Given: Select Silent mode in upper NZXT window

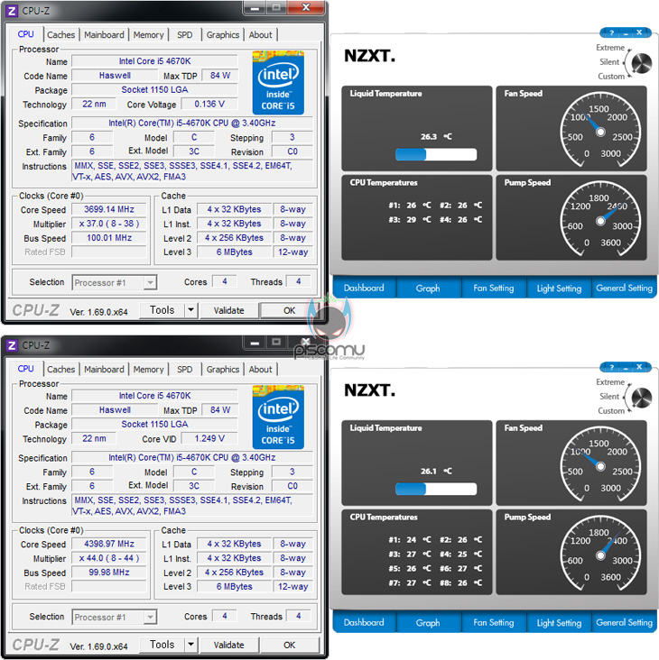Looking at the screenshot, I should (x=609, y=62).
